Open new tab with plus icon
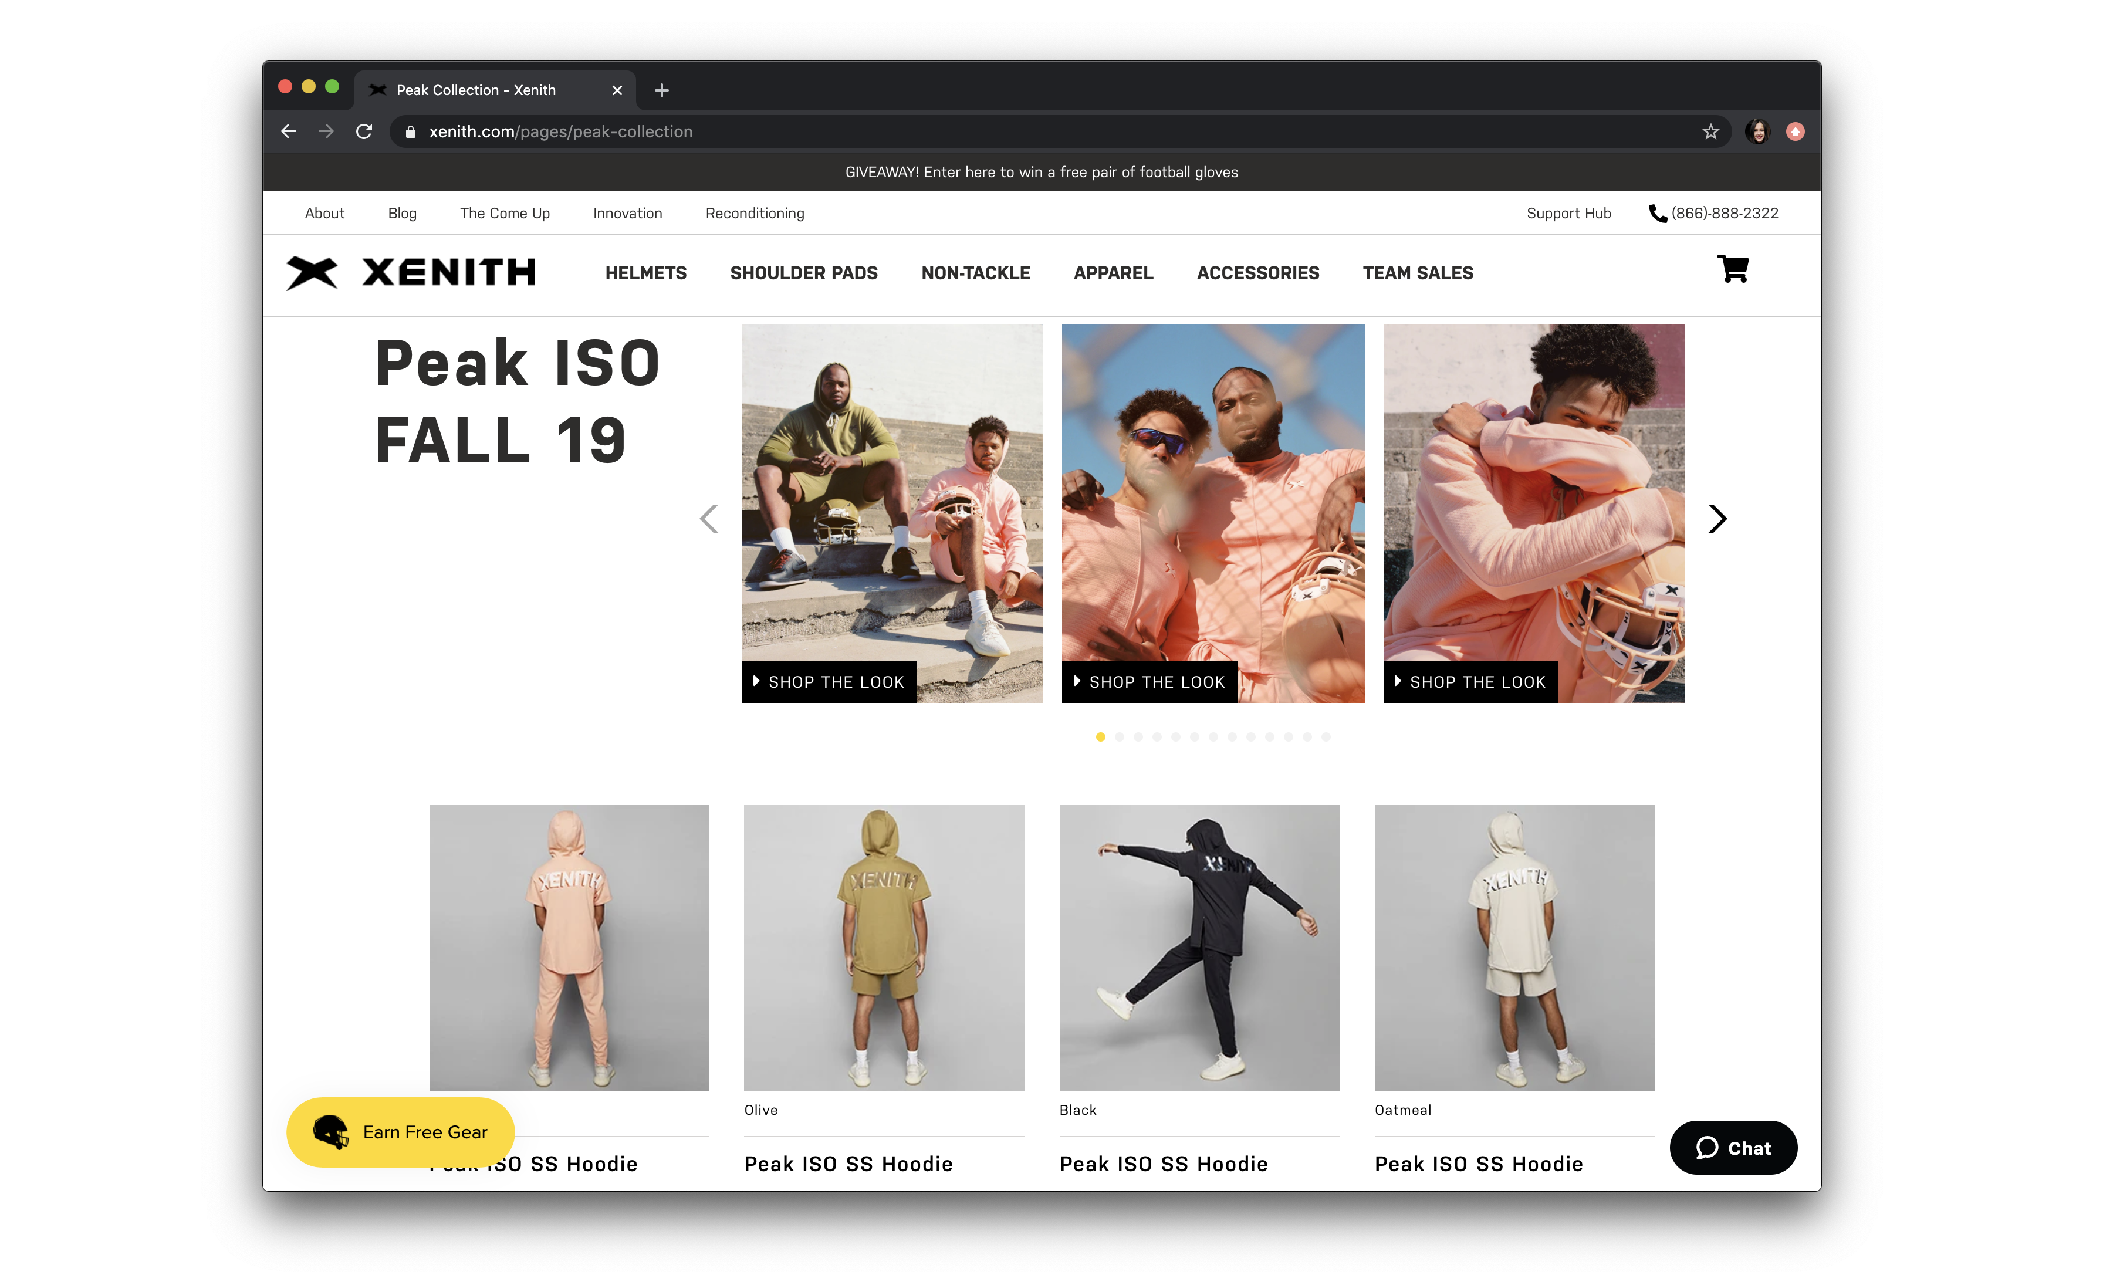 [x=661, y=90]
